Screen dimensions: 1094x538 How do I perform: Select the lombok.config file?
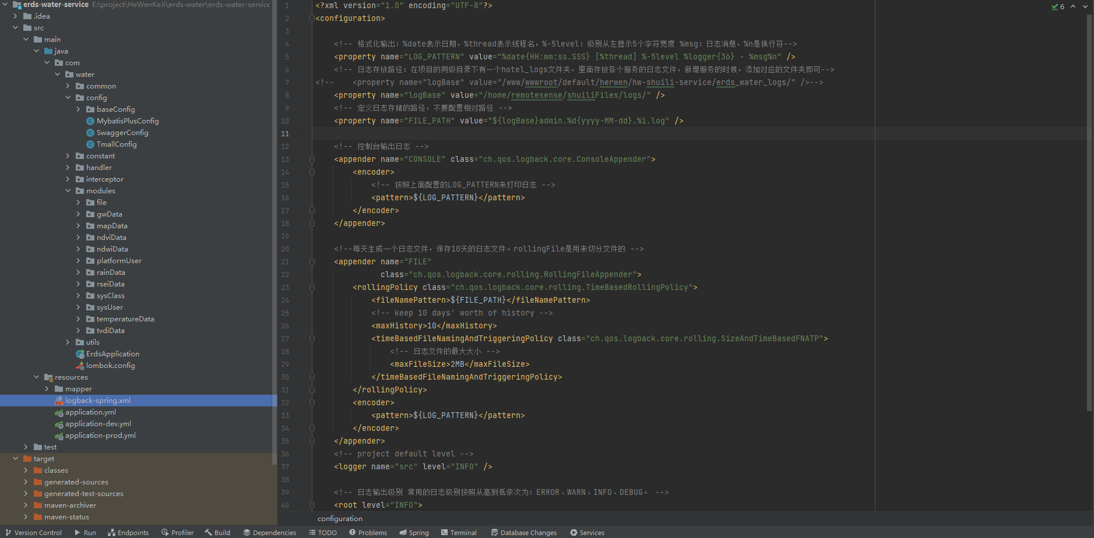click(111, 366)
